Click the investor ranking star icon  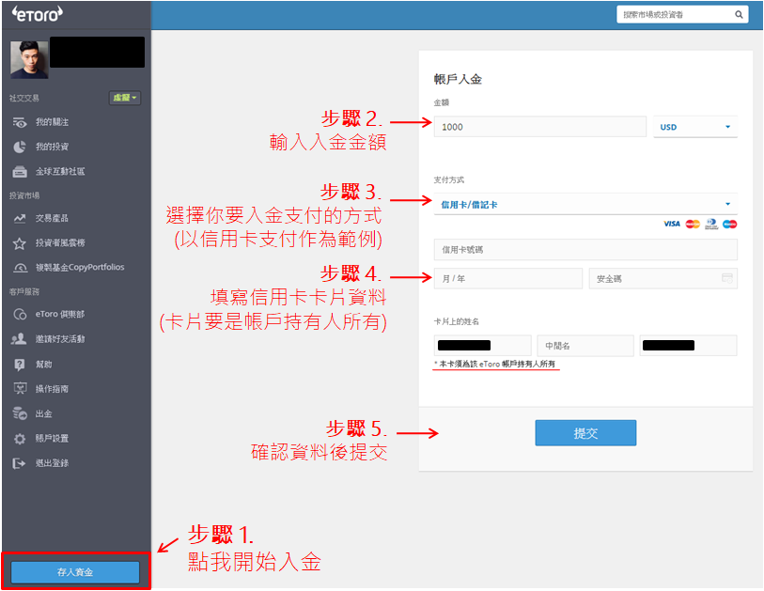[x=20, y=243]
